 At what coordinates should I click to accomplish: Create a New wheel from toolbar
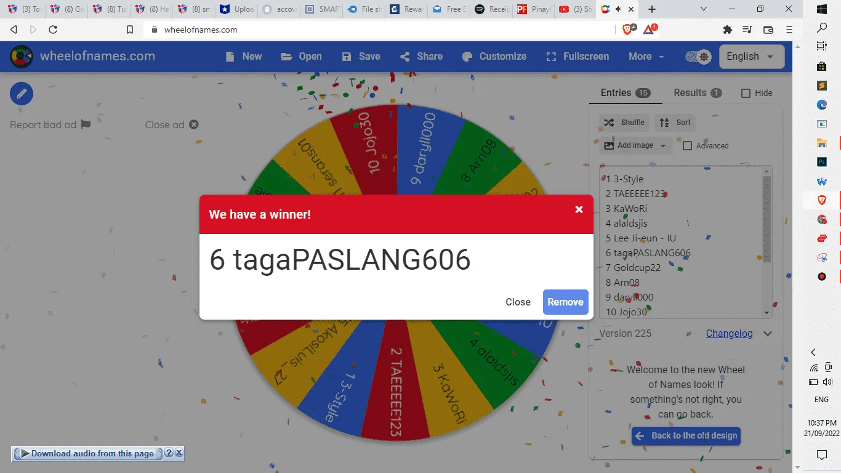point(244,56)
